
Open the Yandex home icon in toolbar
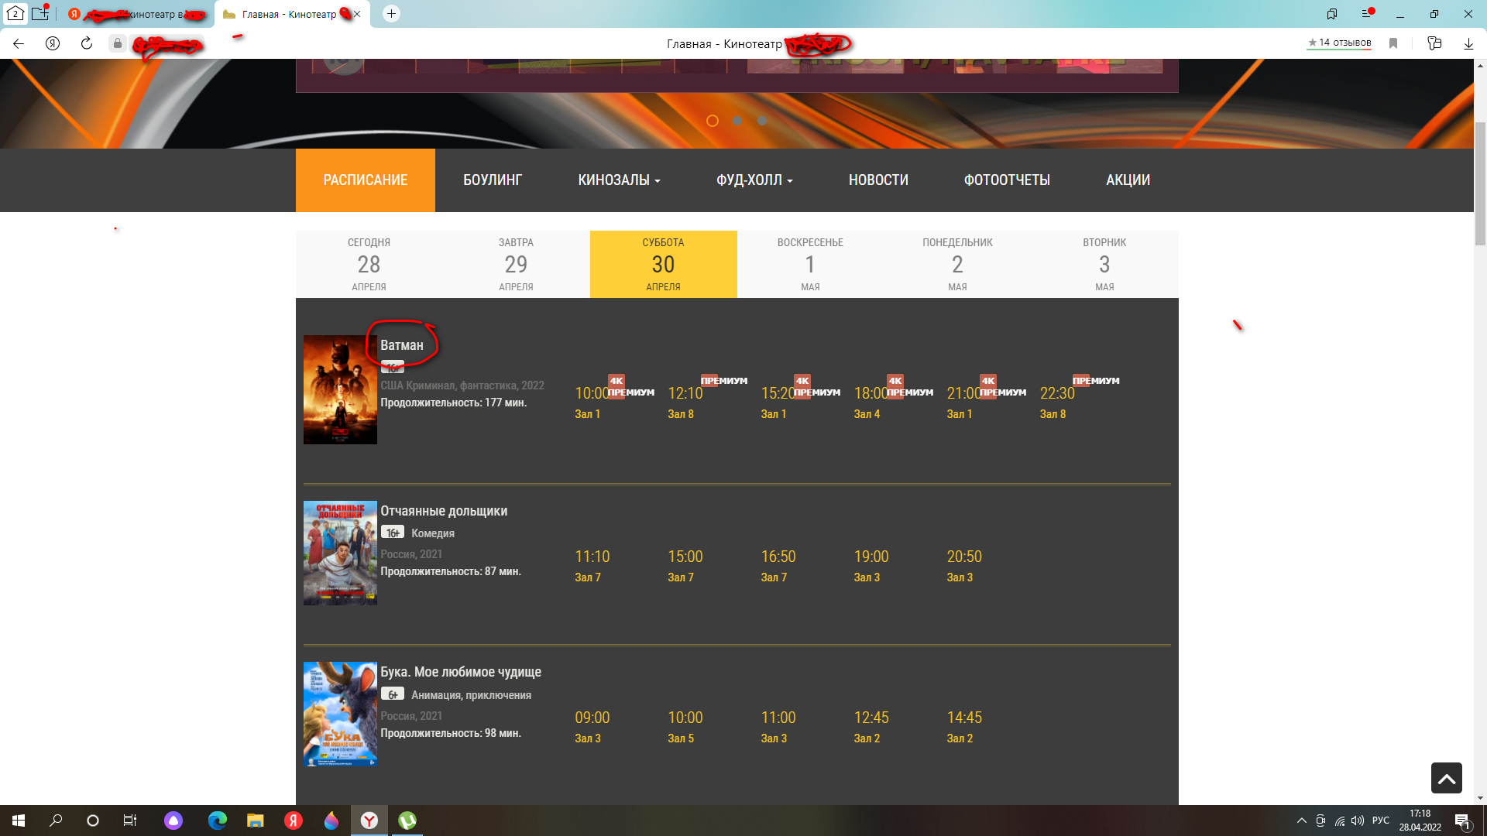pos(53,43)
